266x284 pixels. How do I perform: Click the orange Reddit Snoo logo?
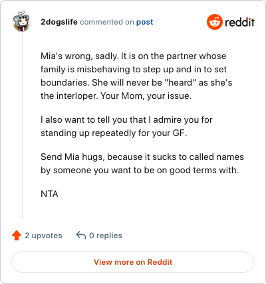215,22
